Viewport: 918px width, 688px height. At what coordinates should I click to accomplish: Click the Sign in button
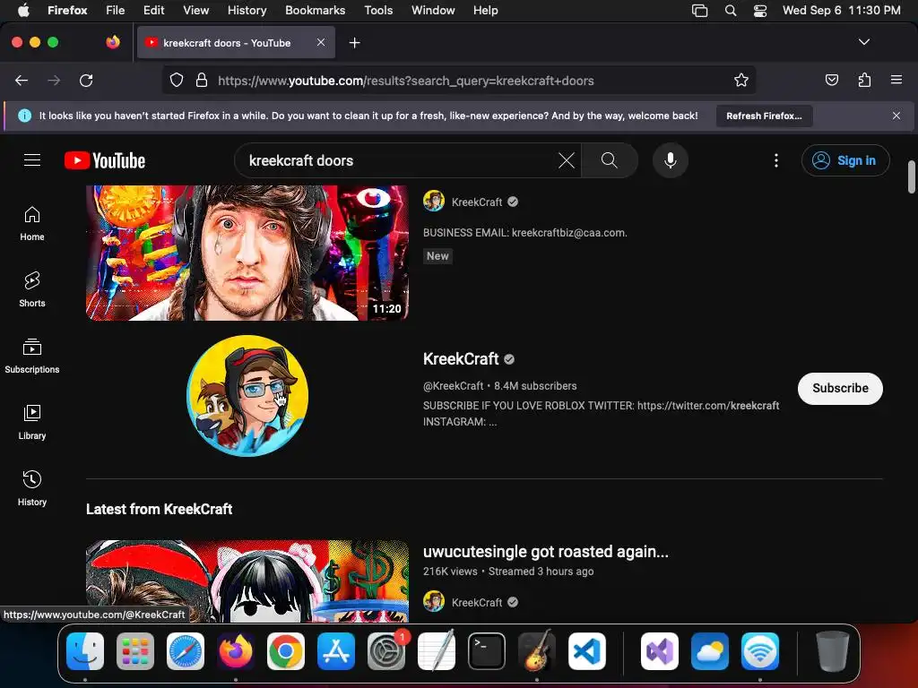[x=845, y=160]
